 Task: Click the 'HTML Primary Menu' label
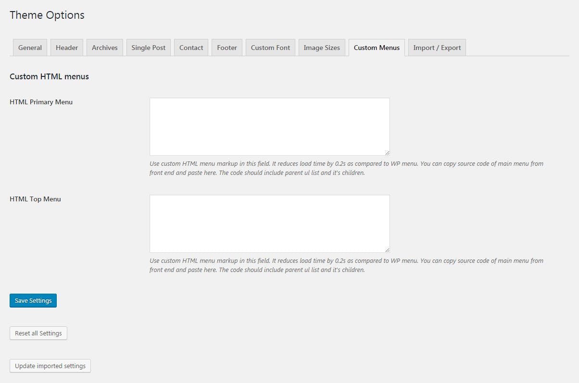click(x=41, y=102)
